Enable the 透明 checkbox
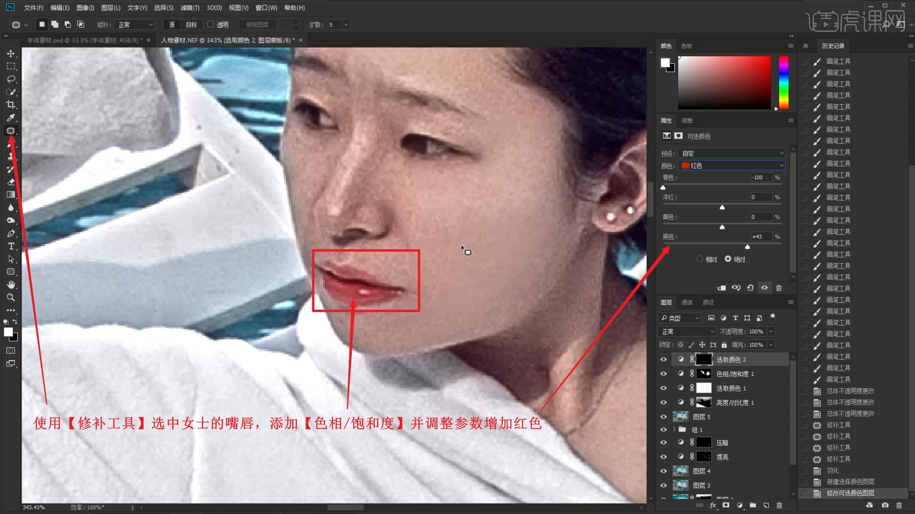This screenshot has width=915, height=514. pyautogui.click(x=210, y=24)
